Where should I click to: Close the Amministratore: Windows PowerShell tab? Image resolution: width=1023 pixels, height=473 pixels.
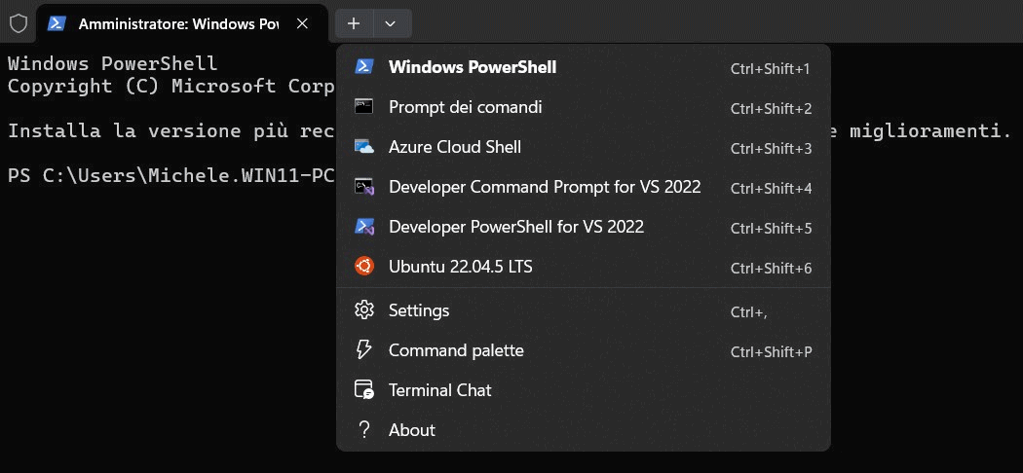pos(302,23)
